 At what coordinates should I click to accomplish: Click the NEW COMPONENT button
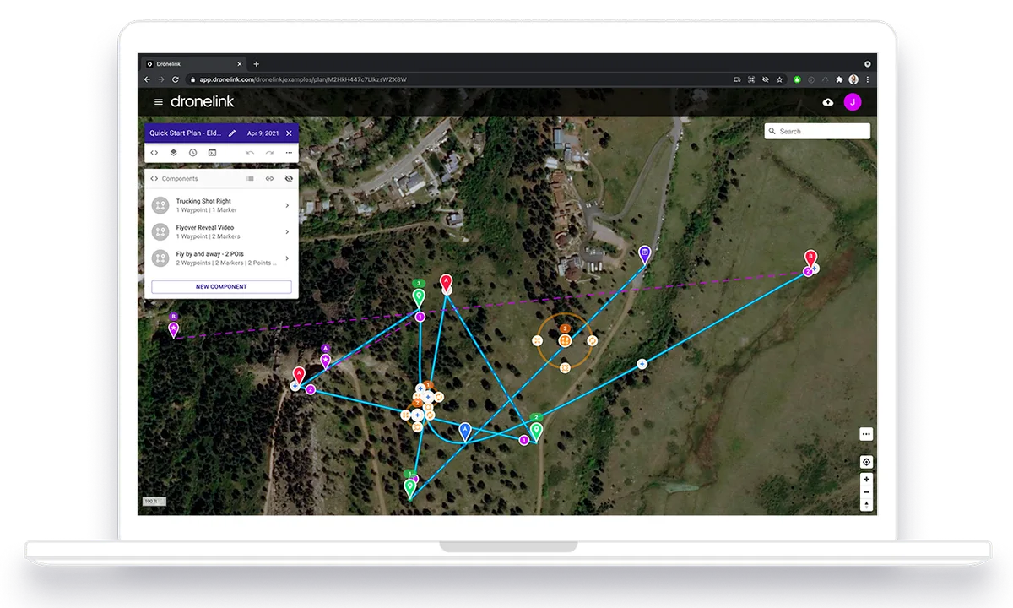(221, 286)
